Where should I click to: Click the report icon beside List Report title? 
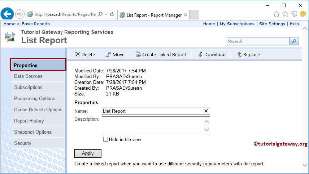pos(10,37)
